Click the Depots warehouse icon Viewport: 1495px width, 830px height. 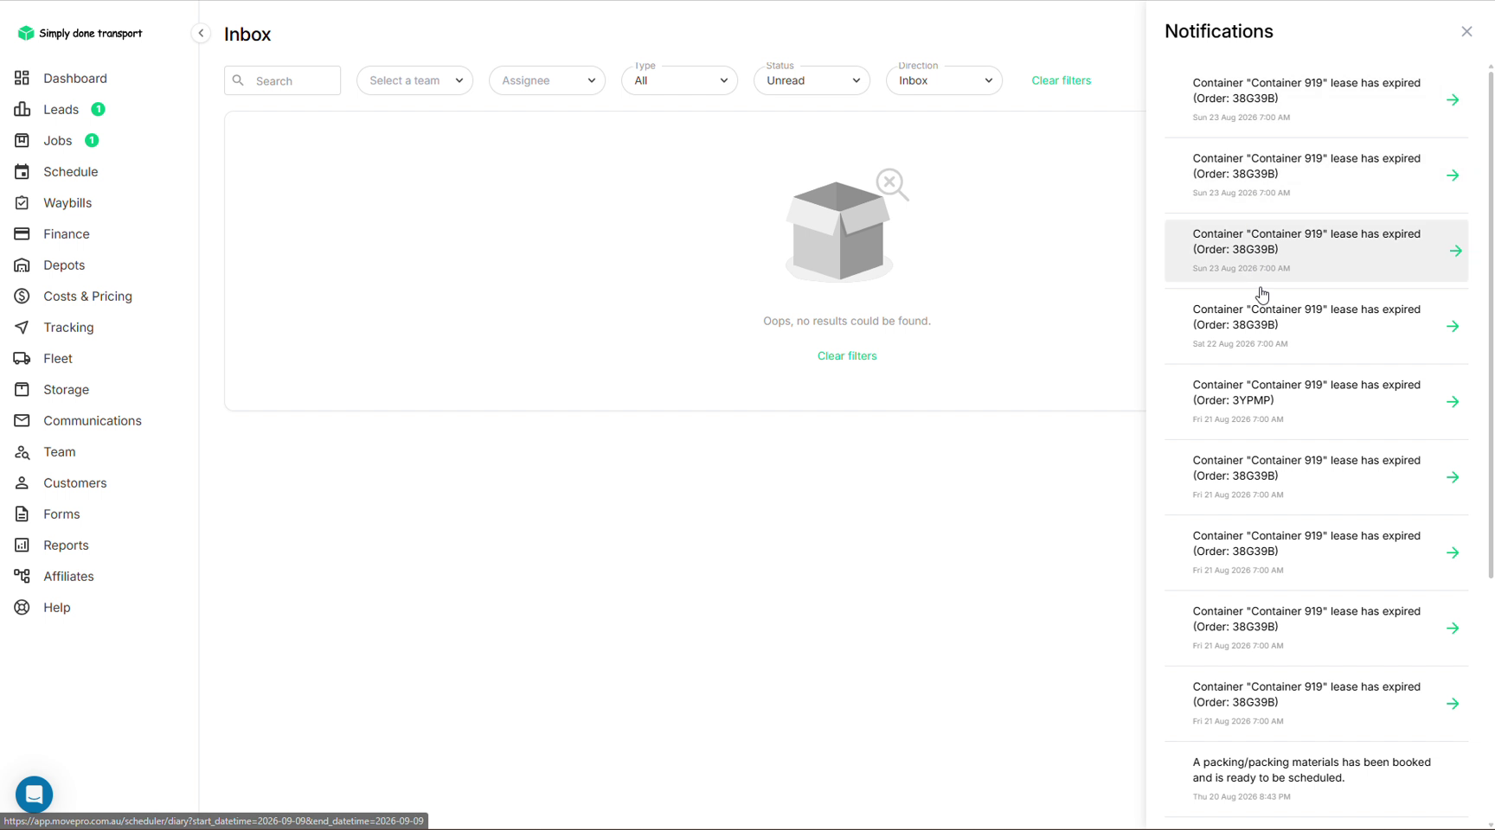22,265
